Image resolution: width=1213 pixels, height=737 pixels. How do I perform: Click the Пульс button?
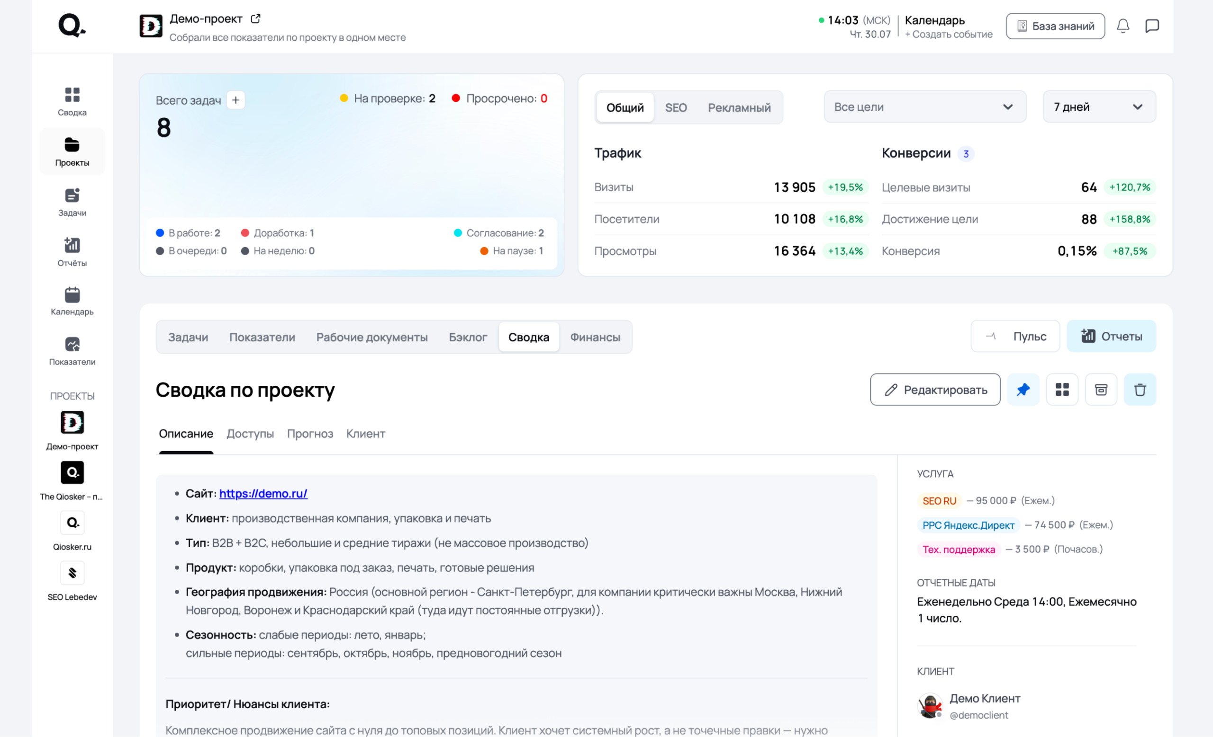(x=1014, y=336)
